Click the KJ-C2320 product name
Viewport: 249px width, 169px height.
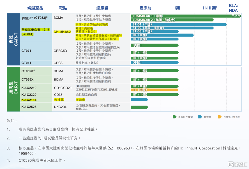29,95
